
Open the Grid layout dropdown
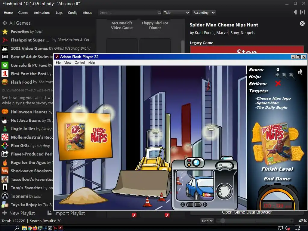[207, 221]
